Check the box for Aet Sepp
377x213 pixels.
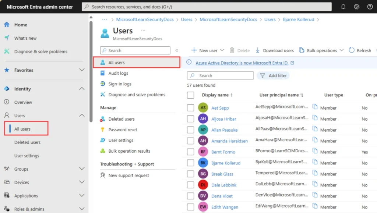click(x=190, y=107)
